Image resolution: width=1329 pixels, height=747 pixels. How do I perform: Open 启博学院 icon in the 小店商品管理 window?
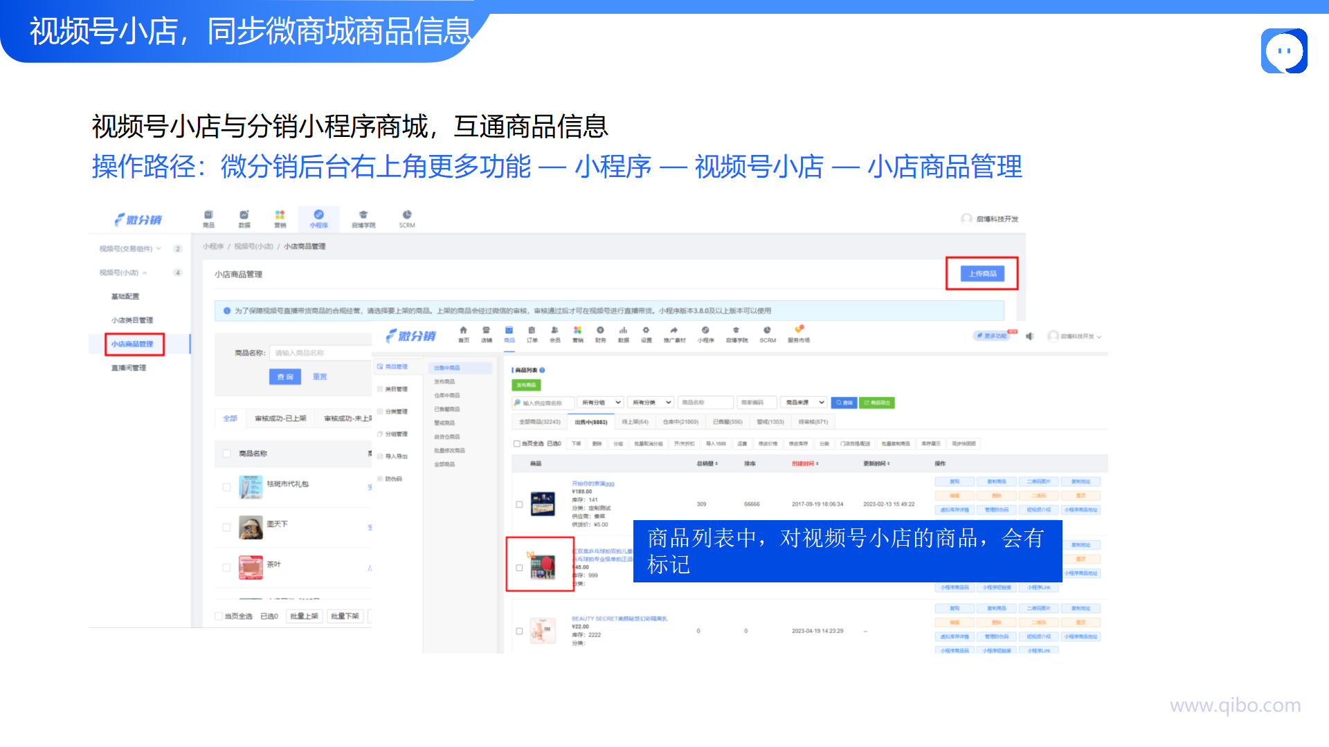(363, 219)
